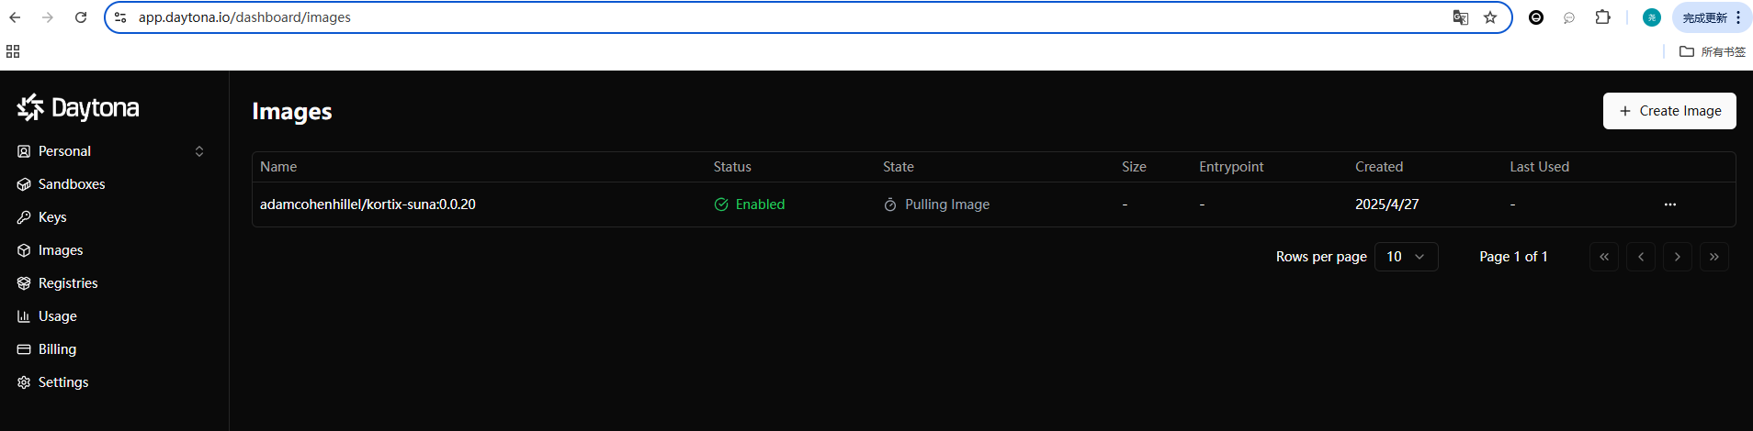Click the Status column header
The height and width of the screenshot is (431, 1753).
tap(732, 167)
